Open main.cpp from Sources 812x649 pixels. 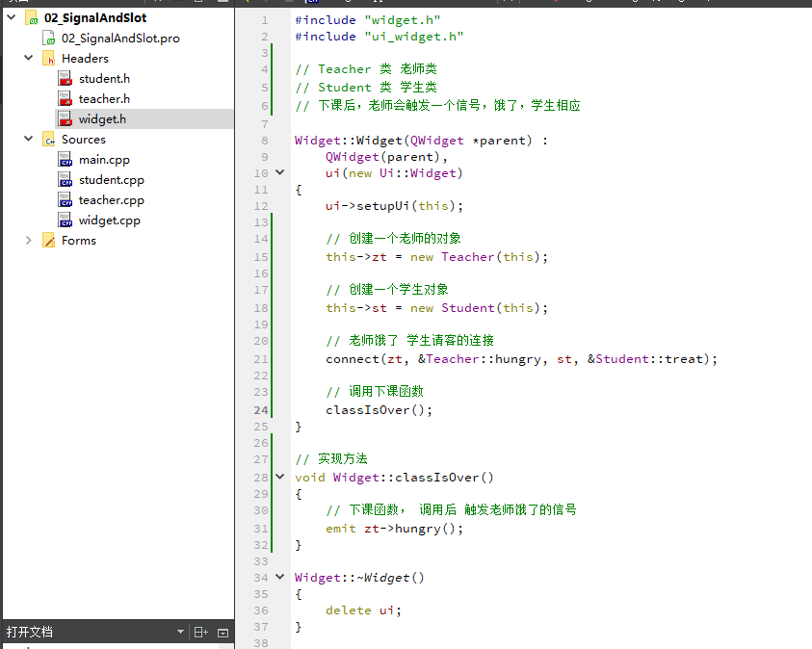pos(104,160)
